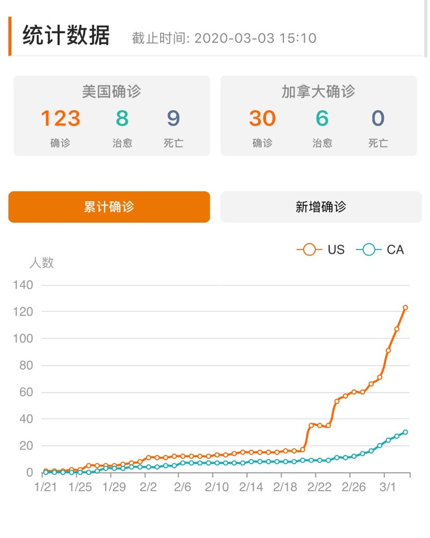Click the Canada recovered count 6

322,118
